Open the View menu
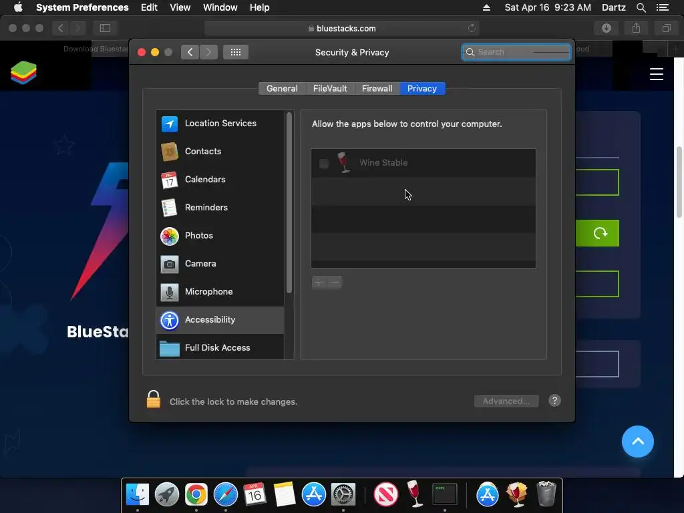This screenshot has height=513, width=684. click(x=180, y=7)
